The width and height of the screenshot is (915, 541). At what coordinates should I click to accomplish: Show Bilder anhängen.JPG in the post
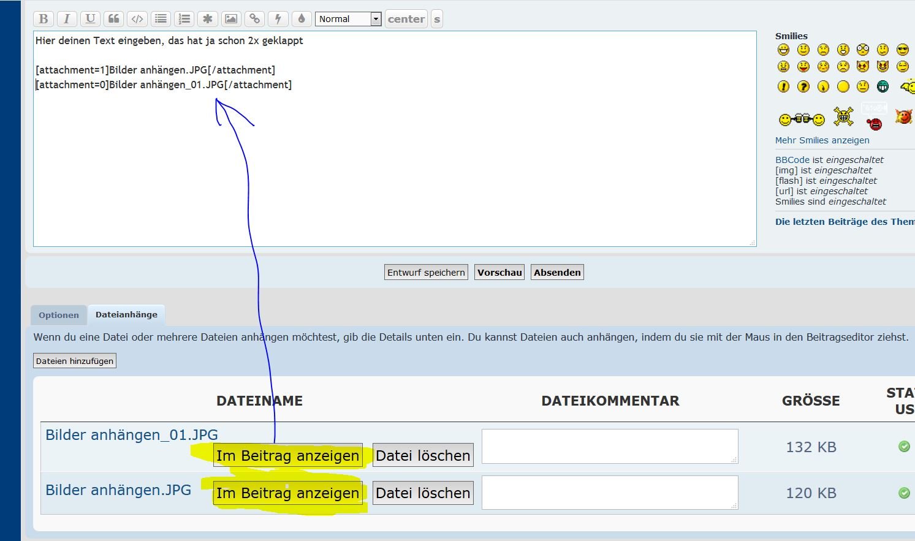click(x=287, y=493)
